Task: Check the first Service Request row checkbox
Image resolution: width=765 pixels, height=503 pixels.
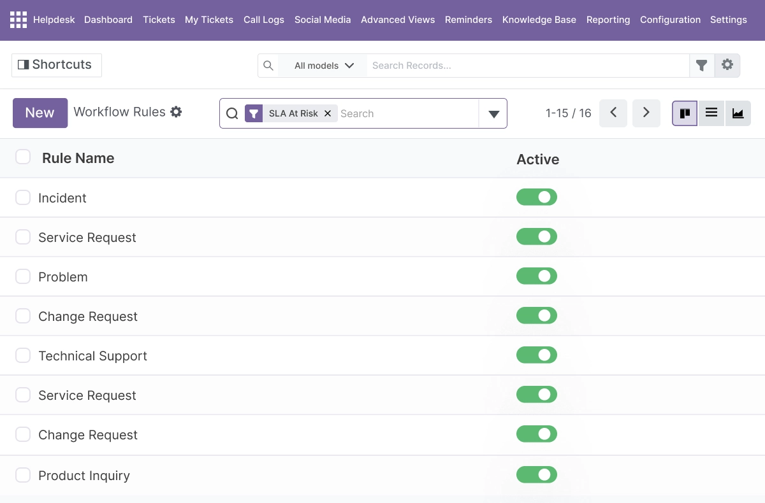Action: [23, 237]
